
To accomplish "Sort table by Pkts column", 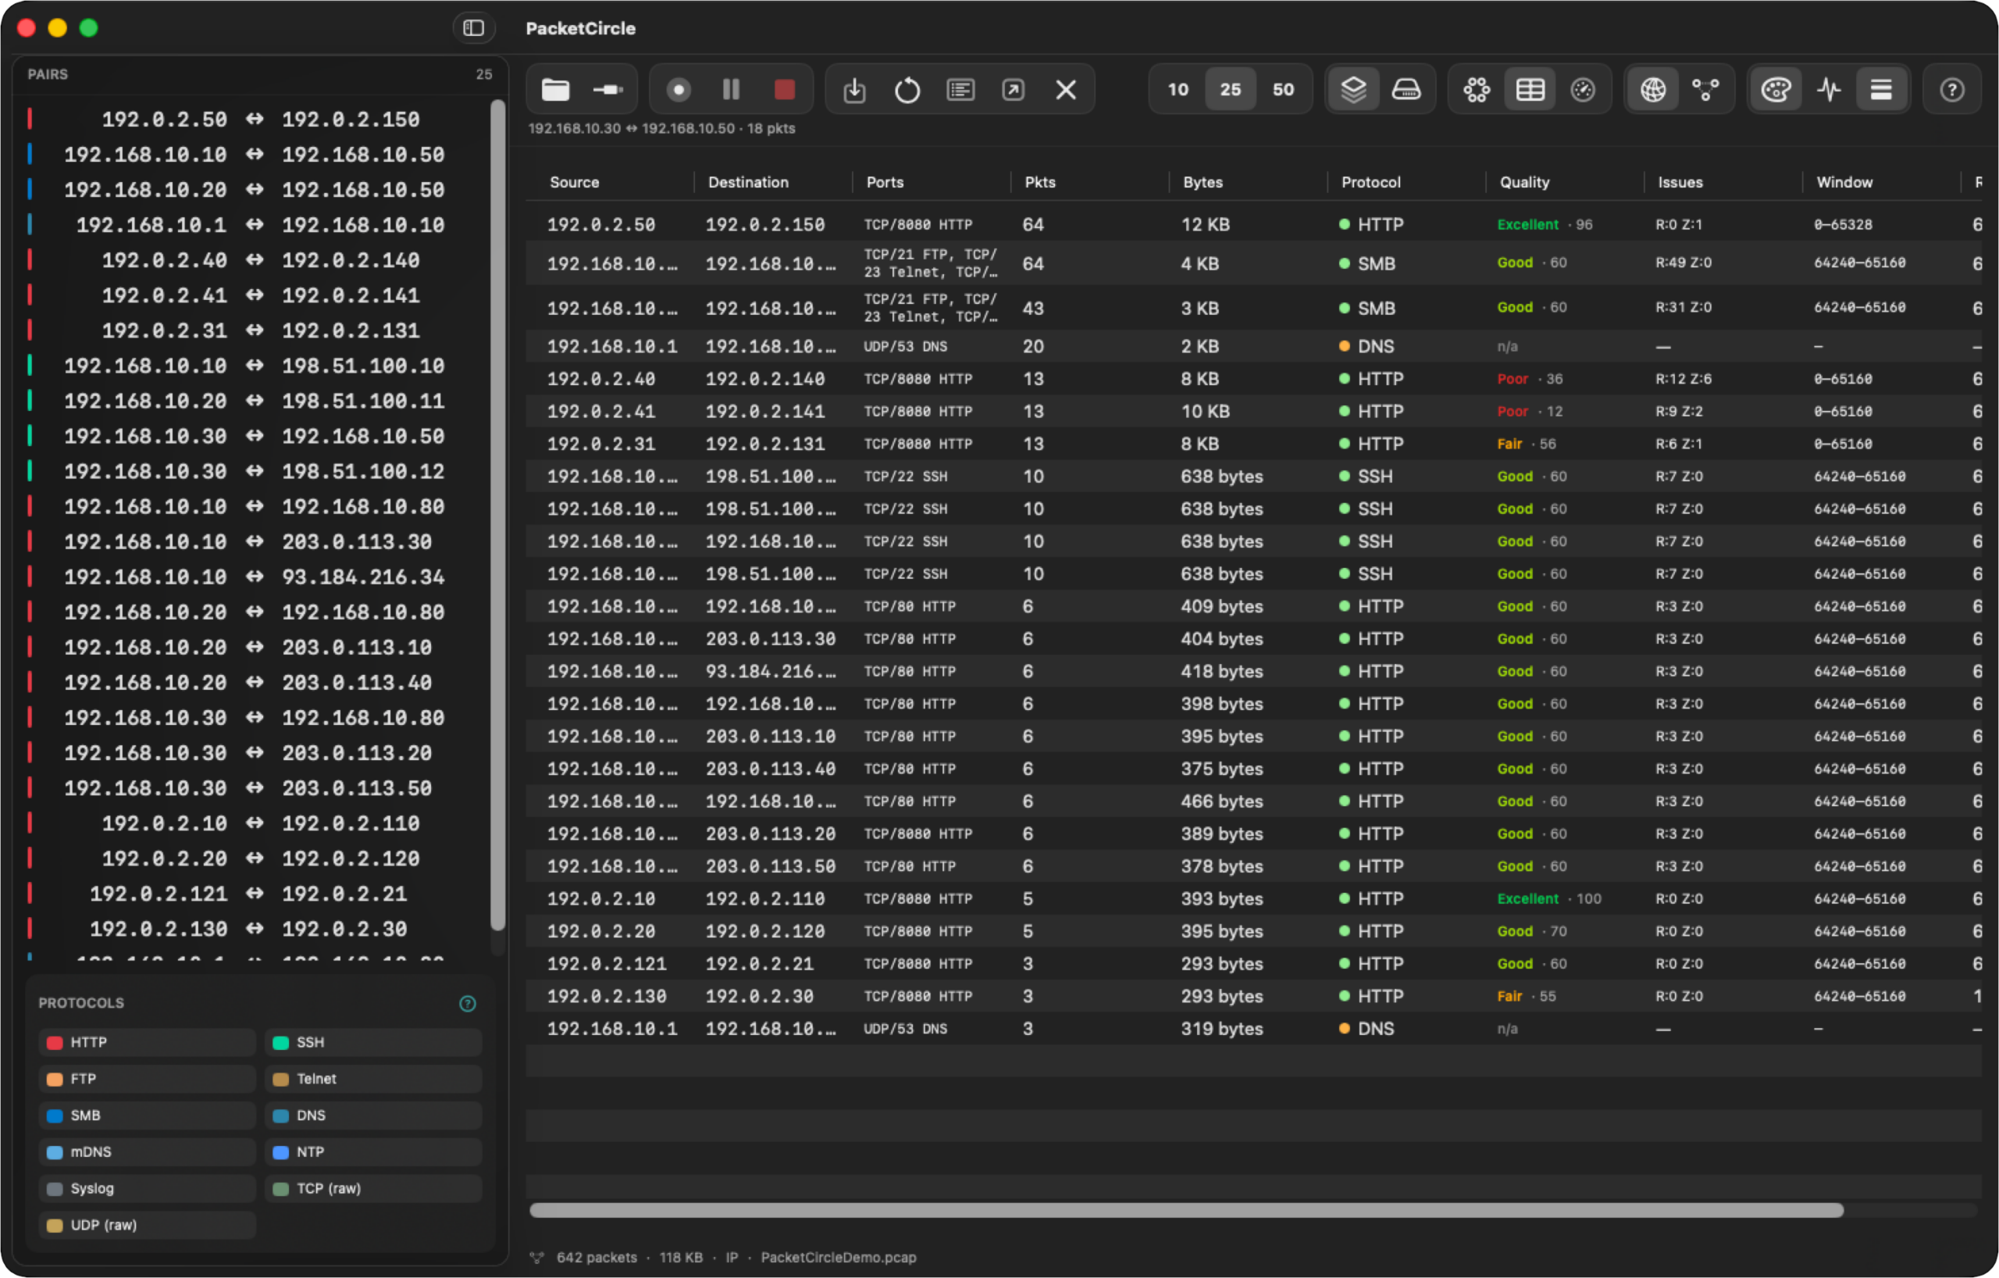I will click(1040, 182).
